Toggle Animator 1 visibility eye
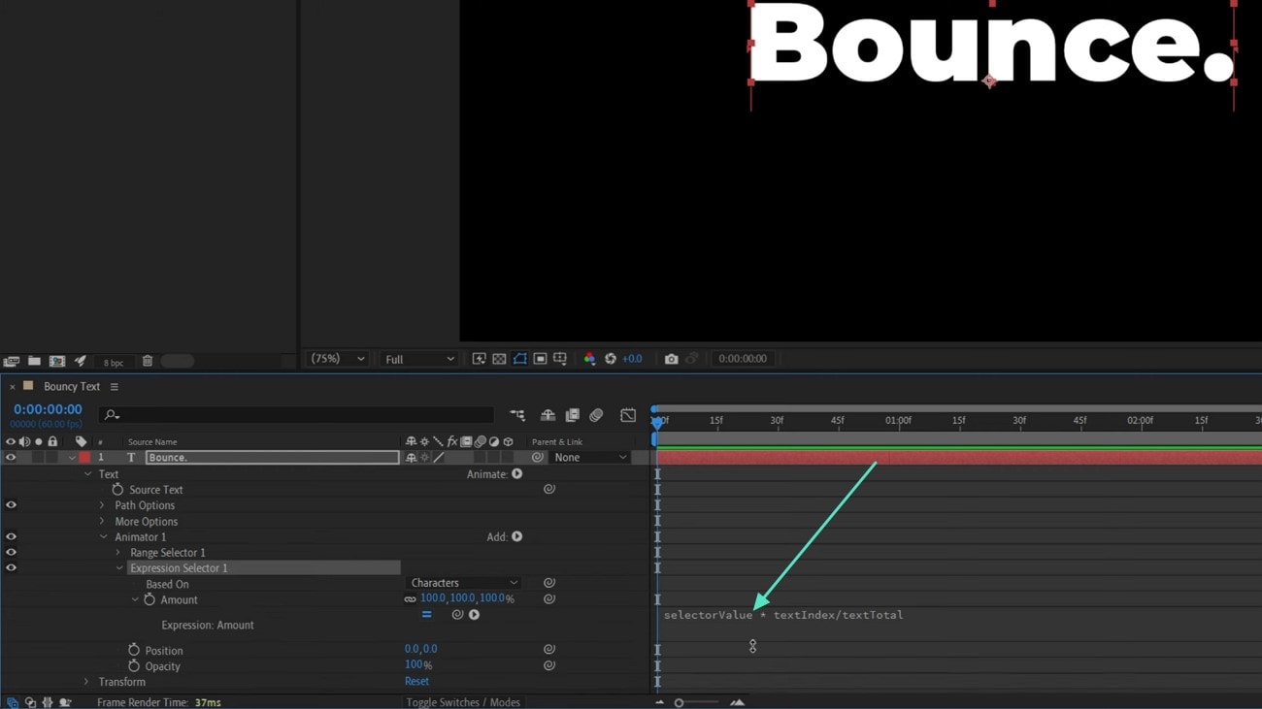1262x709 pixels. pyautogui.click(x=11, y=536)
